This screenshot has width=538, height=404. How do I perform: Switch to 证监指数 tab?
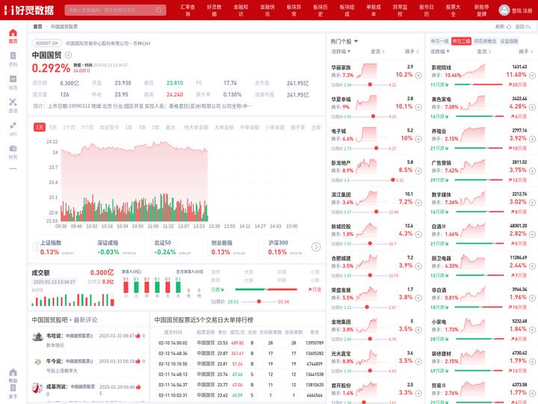point(509,41)
